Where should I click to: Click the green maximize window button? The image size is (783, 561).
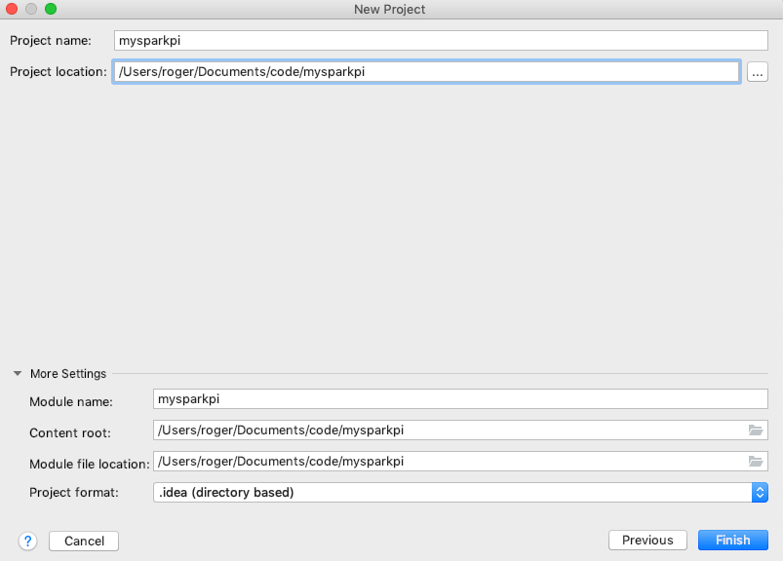tap(51, 9)
